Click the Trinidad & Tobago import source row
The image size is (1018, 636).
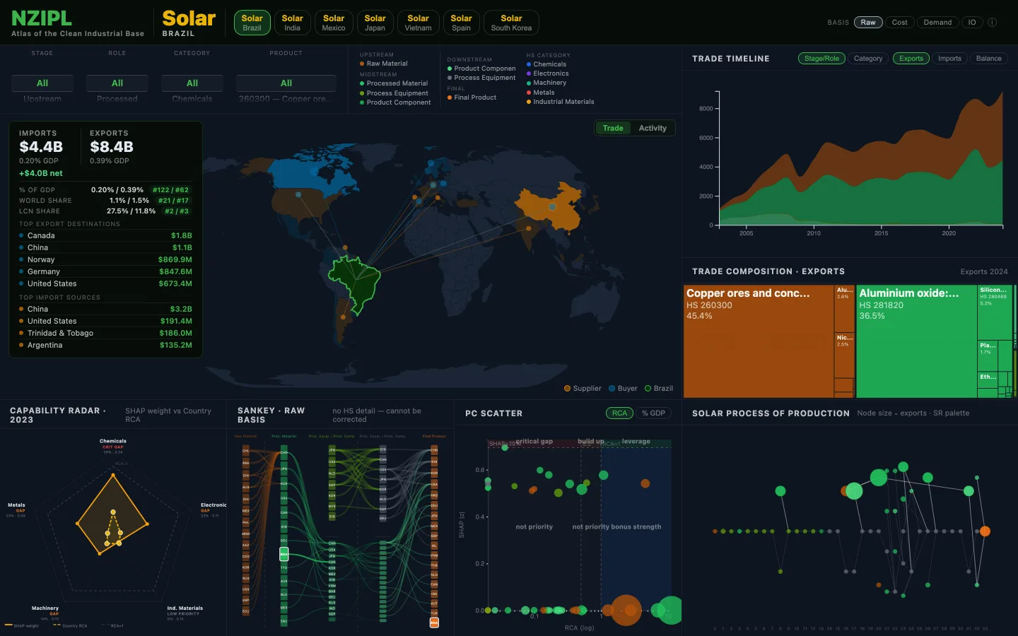coord(105,334)
